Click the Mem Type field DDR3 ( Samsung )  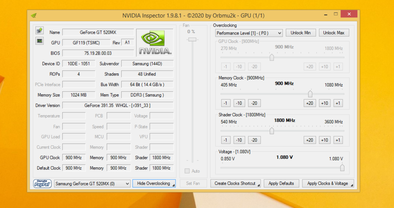click(147, 95)
